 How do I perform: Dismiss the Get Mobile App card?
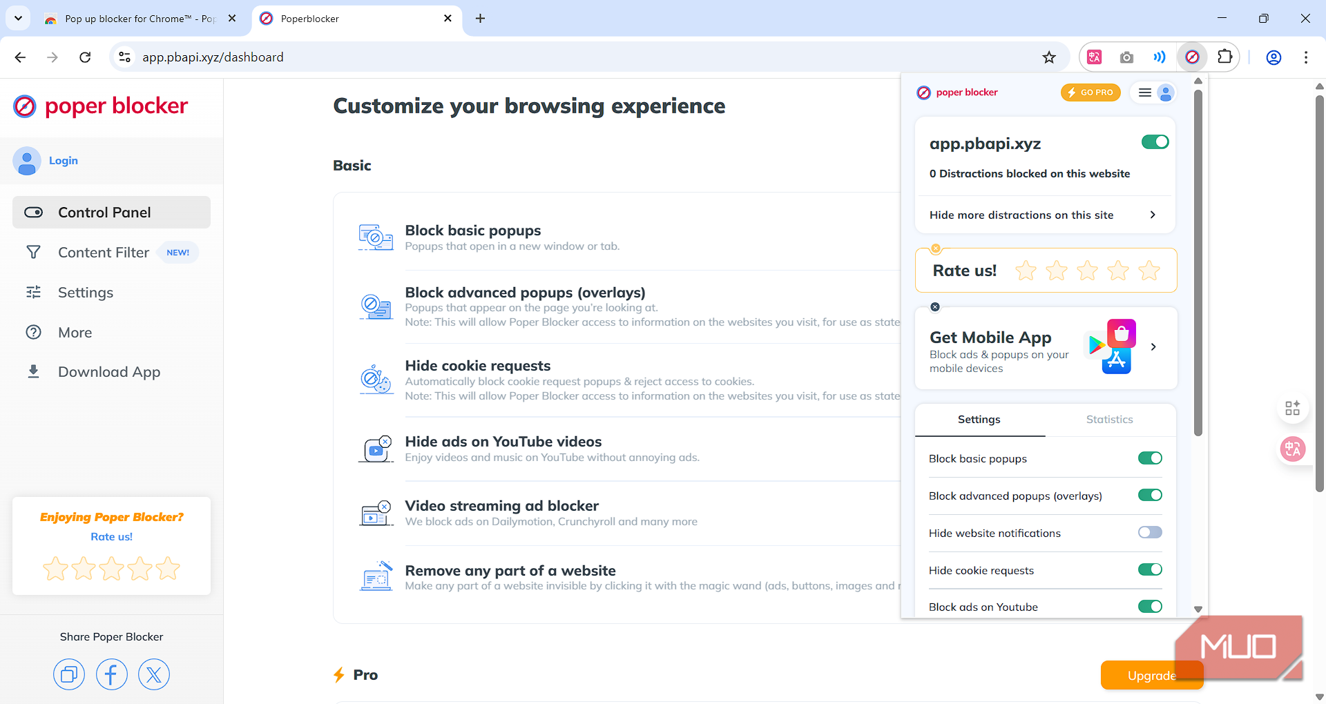[x=935, y=307]
